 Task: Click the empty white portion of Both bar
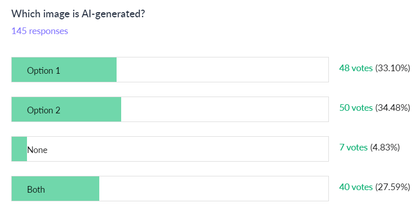tap(214, 189)
